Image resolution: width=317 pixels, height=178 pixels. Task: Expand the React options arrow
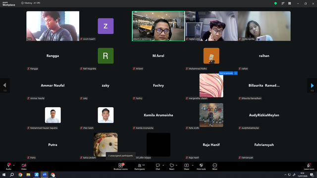(176, 165)
